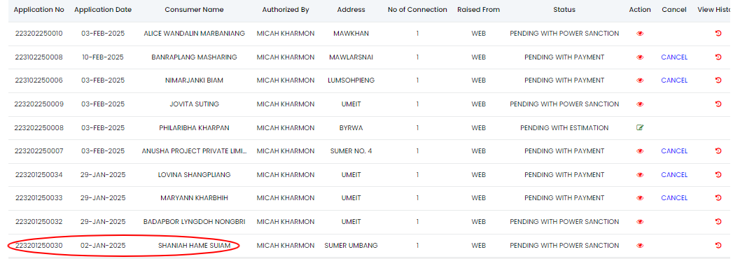Cancel application of Banraplang Masharing
Screen dimensions: 747x259
pyautogui.click(x=674, y=57)
